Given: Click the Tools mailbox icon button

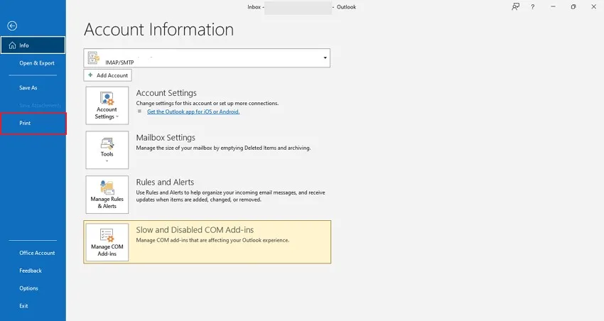Looking at the screenshot, I should [x=107, y=149].
